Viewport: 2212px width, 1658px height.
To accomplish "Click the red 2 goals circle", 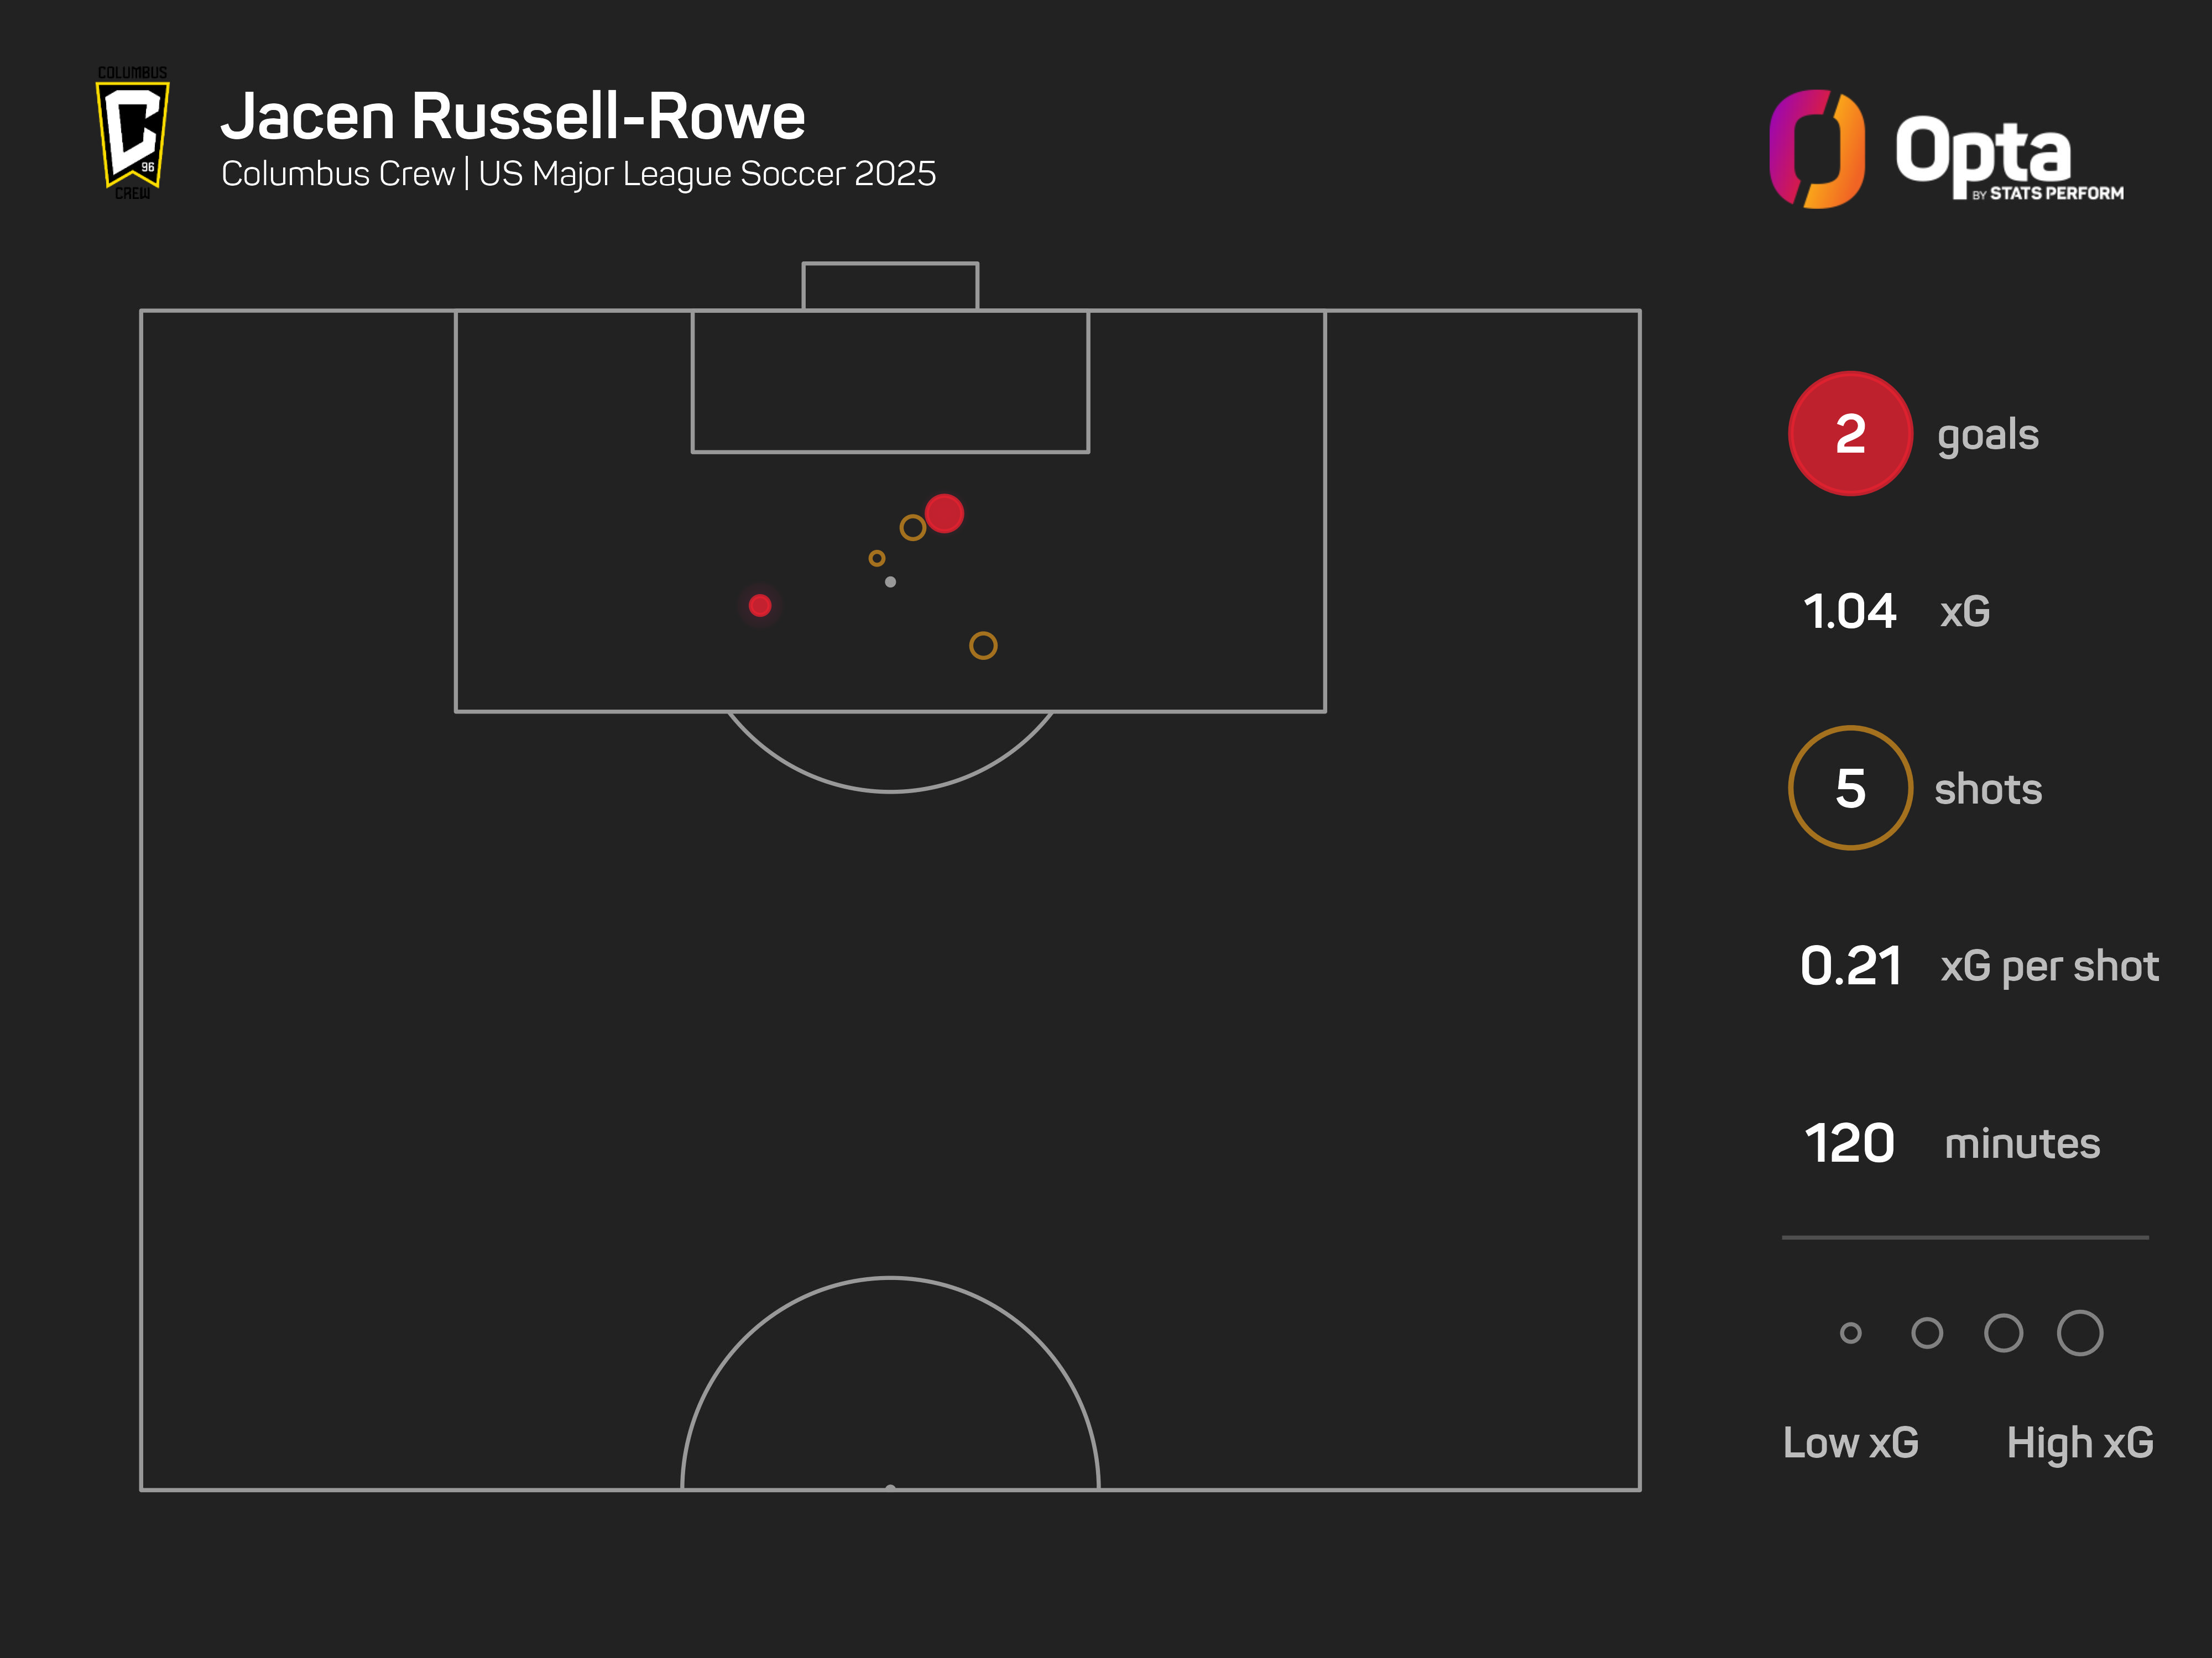I will point(1850,434).
